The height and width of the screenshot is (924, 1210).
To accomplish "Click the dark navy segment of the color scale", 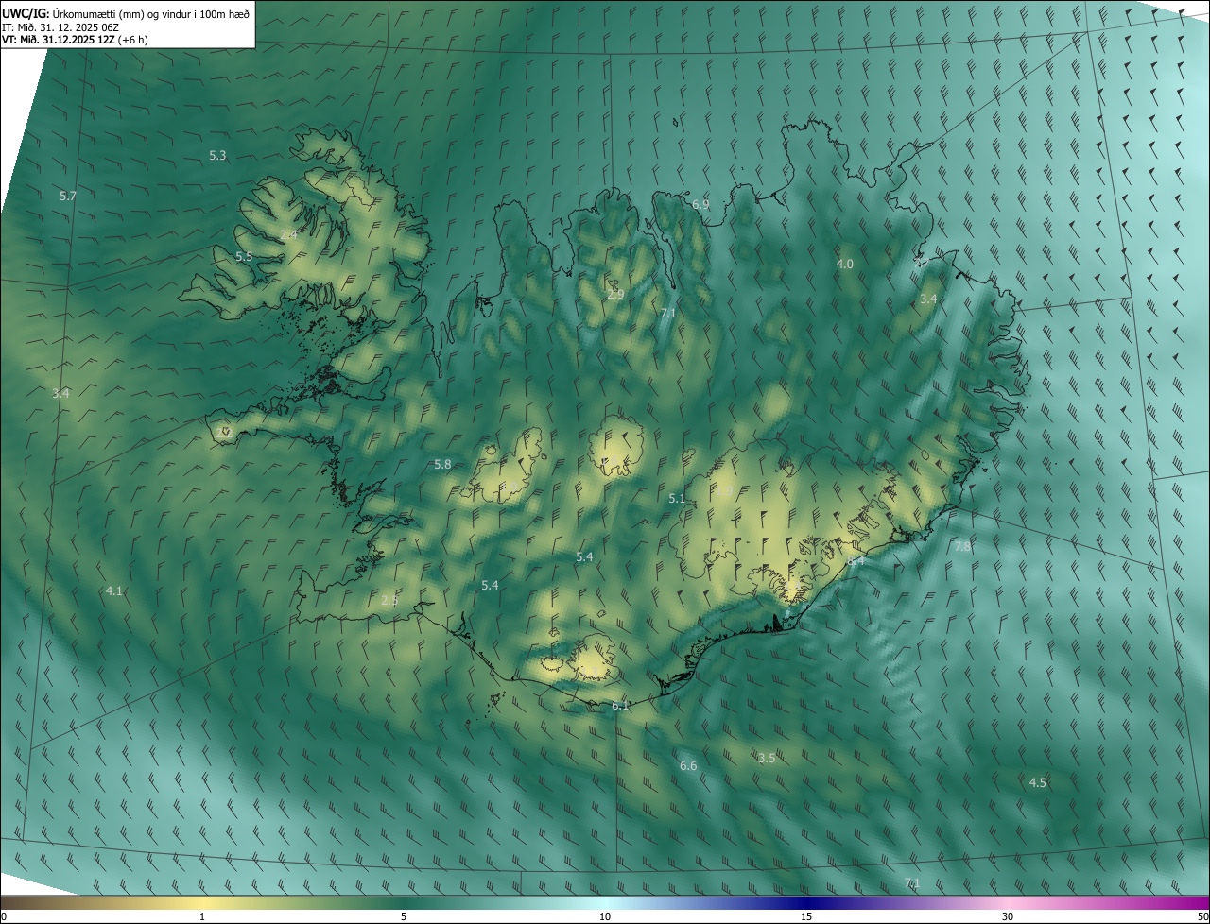I will pyautogui.click(x=806, y=902).
